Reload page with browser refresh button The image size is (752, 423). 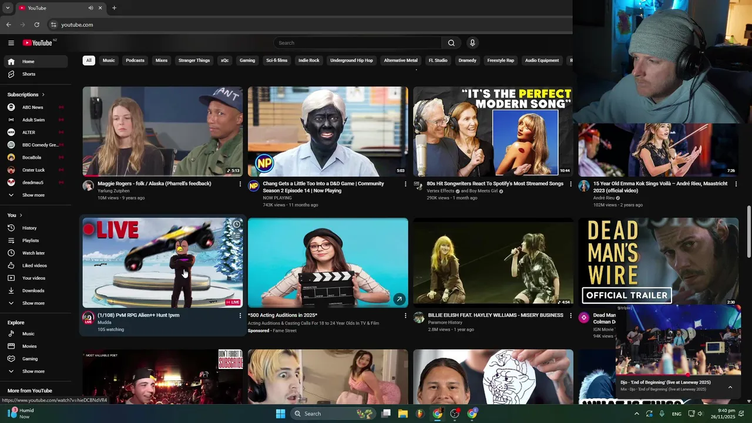tap(36, 25)
